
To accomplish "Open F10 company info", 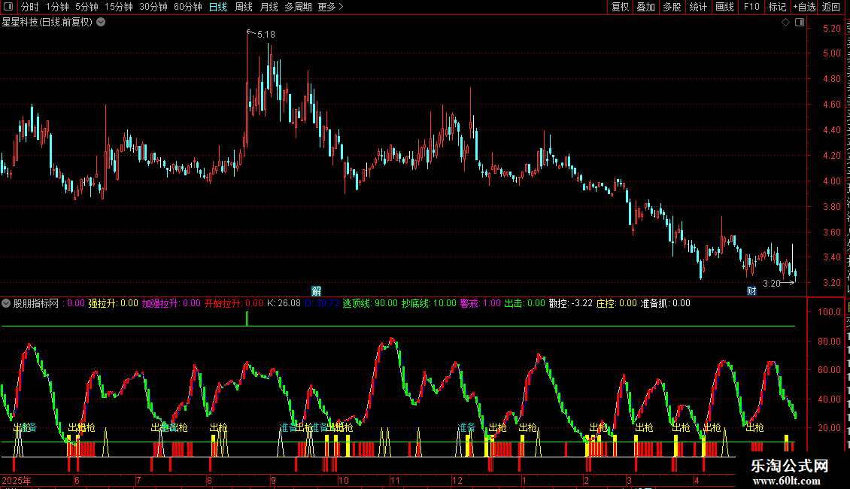I will click(751, 7).
